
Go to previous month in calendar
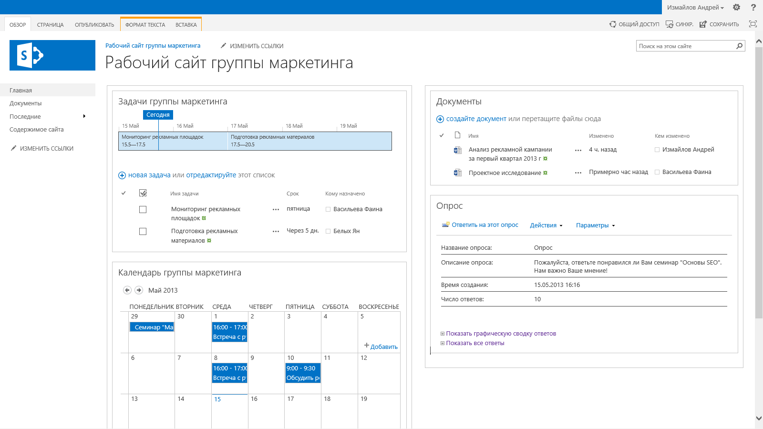pos(127,290)
